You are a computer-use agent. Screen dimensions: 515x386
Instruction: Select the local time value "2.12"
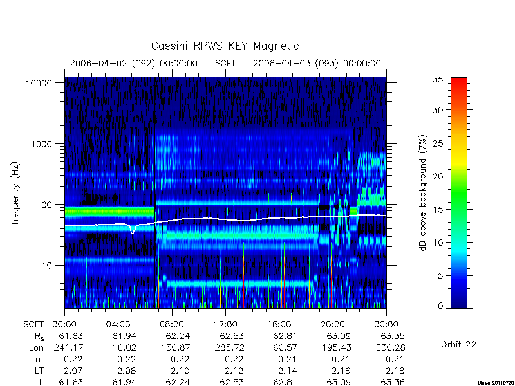tap(235, 371)
